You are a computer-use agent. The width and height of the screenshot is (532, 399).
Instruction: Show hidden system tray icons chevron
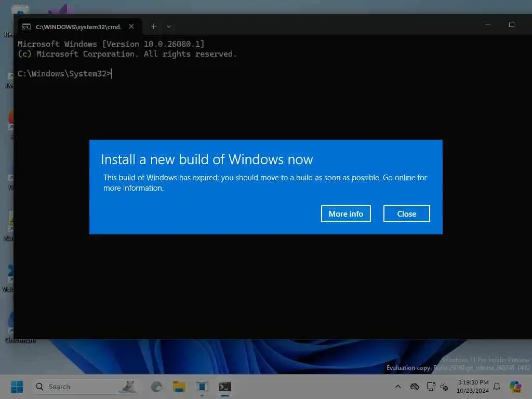pos(398,387)
